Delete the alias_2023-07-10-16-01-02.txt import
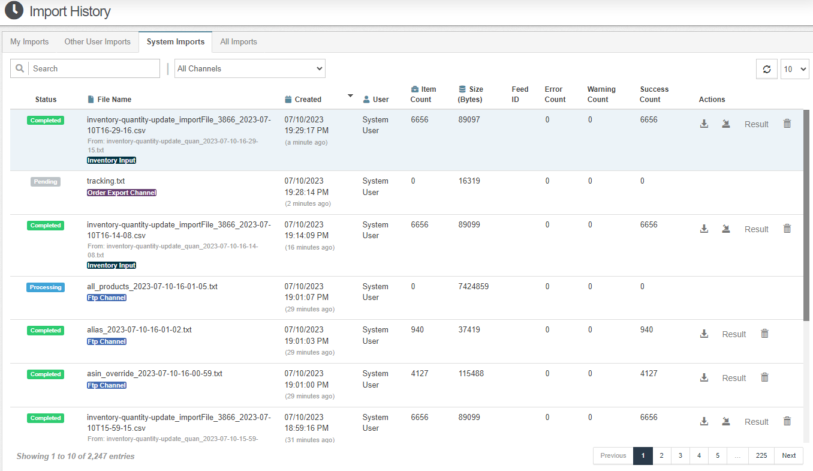Screen dimensions: 813x471 [764, 334]
